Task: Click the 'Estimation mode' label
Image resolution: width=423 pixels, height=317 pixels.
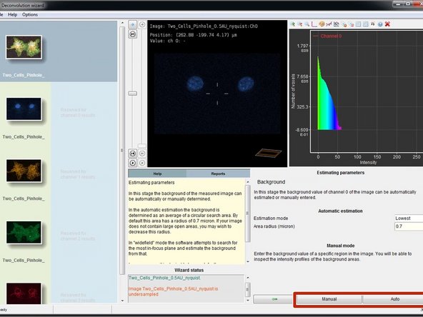Action: 271,218
